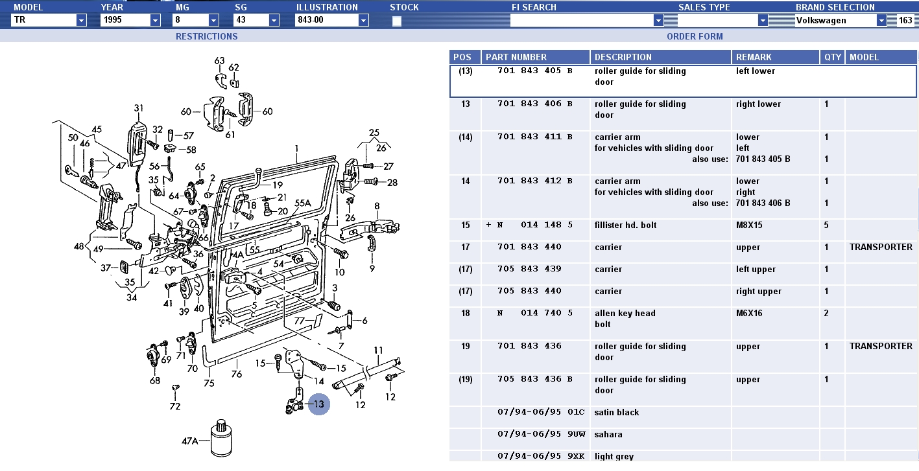Image resolution: width=919 pixels, height=471 pixels.
Task: Expand the YEAR dropdown set to 1995
Action: (x=155, y=20)
